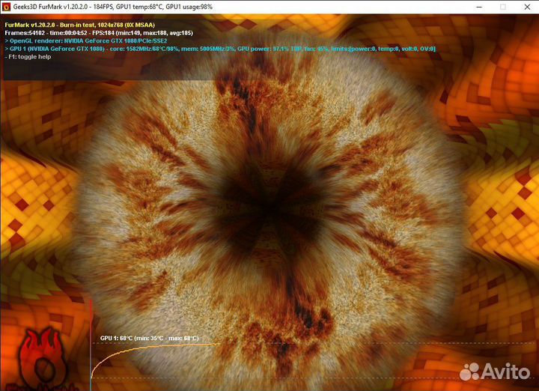The width and height of the screenshot is (539, 391).
Task: Click the 'OpenGL renderer' info line
Action: (x=86, y=41)
